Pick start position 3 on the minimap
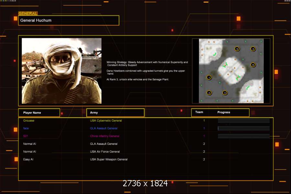Screen dimensions: 291x194 coord(225,93)
